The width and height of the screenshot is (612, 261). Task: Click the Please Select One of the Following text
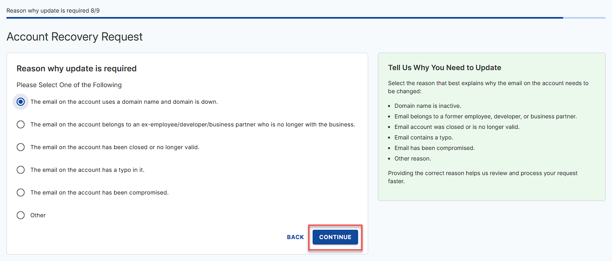69,85
